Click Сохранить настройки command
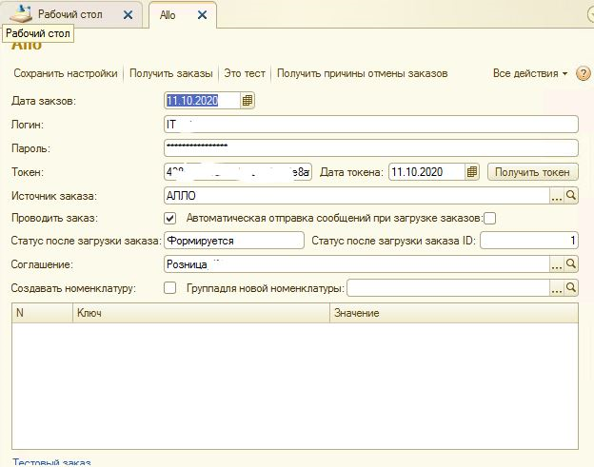 (x=66, y=73)
